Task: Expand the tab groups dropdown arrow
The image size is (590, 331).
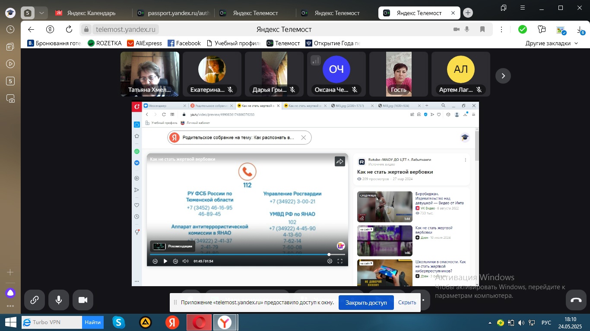Action: [41, 13]
